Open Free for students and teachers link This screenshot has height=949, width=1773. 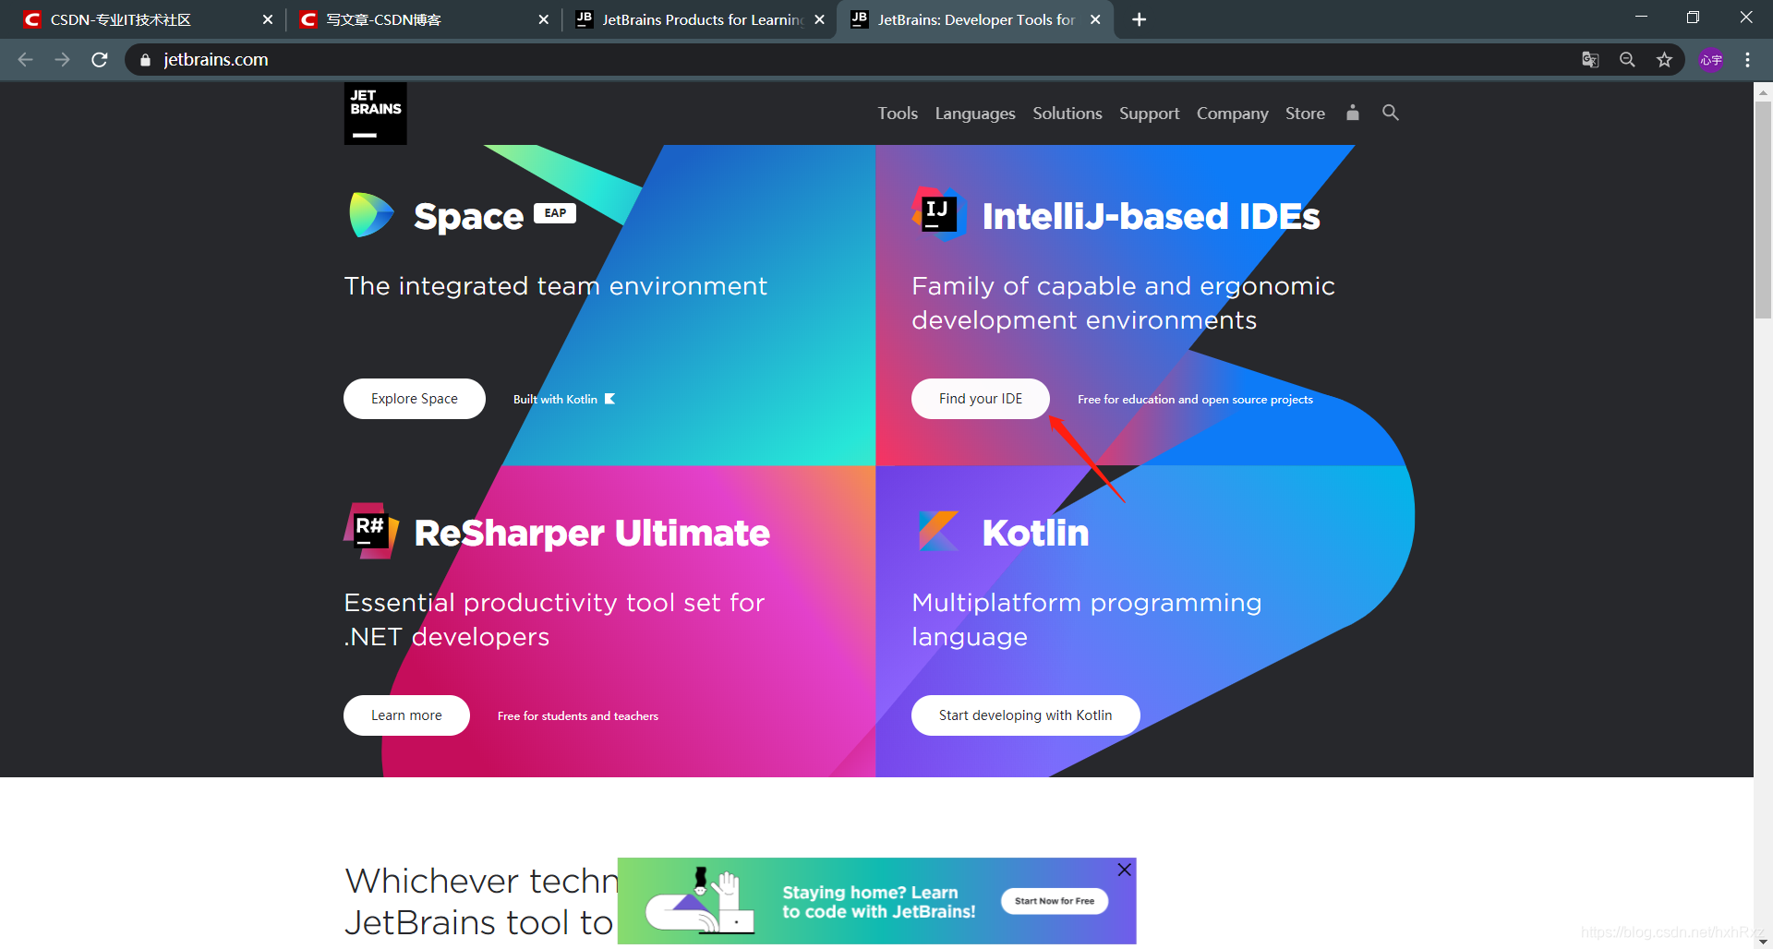point(578,715)
